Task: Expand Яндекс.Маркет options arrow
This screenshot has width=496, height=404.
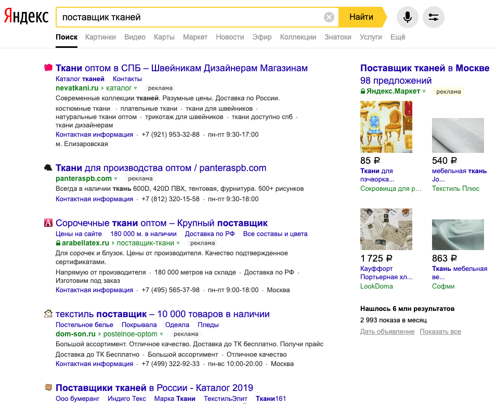Action: coord(424,92)
